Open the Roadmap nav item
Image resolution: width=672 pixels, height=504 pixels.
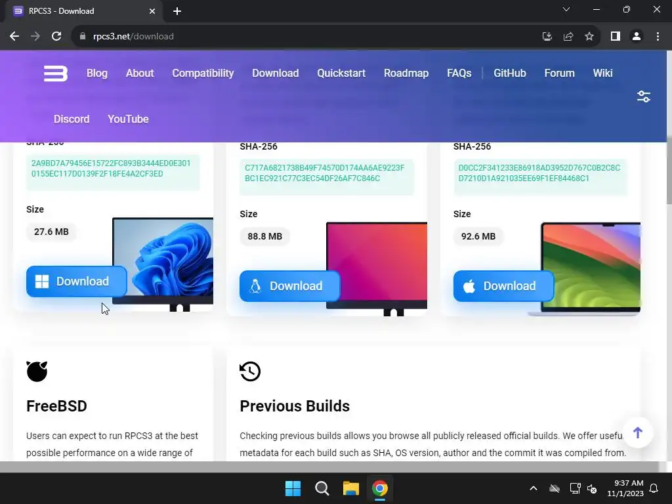pyautogui.click(x=406, y=73)
